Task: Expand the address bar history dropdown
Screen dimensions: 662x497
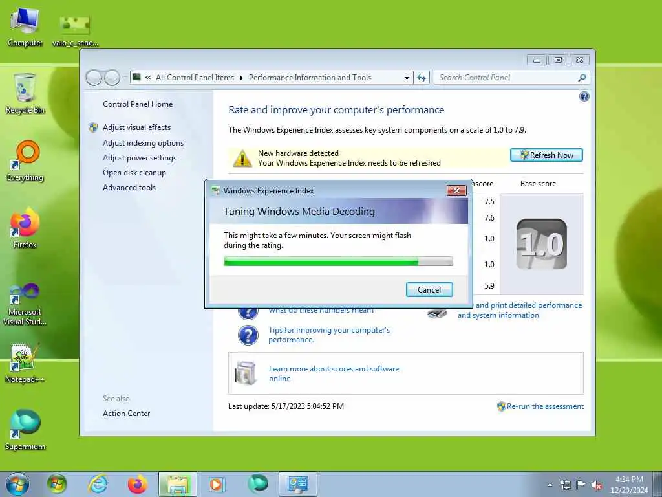Action: pos(407,78)
